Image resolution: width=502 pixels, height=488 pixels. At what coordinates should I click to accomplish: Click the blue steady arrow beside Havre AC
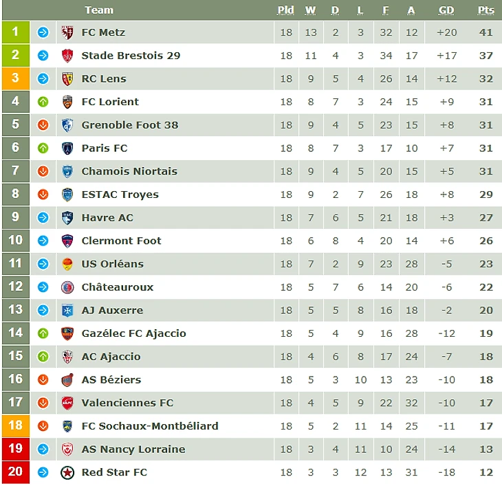[x=43, y=218]
